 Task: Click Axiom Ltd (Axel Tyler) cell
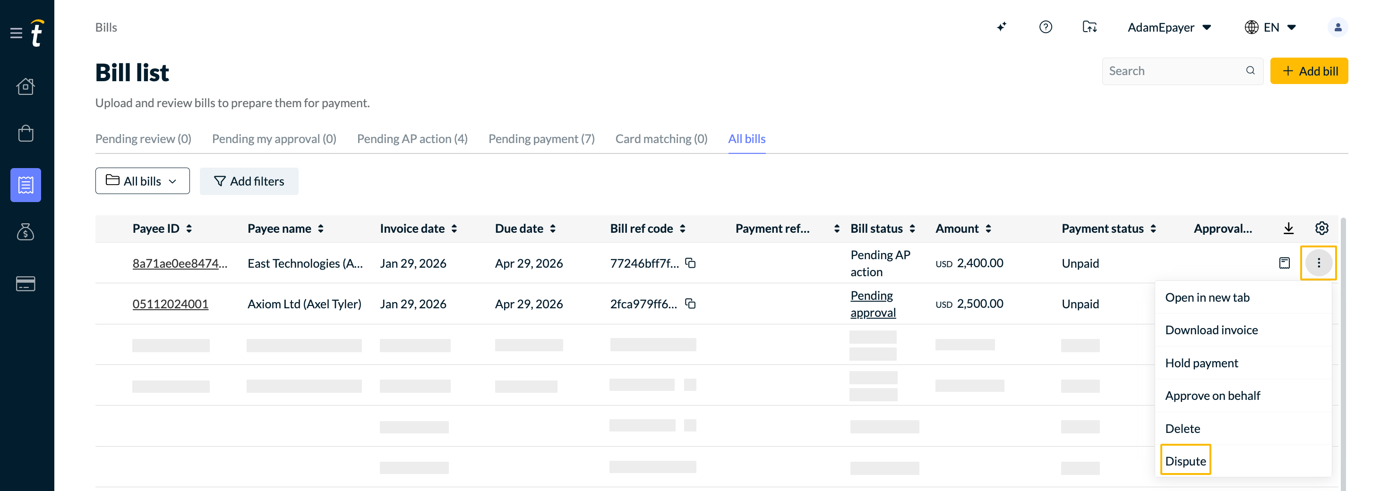tap(304, 304)
